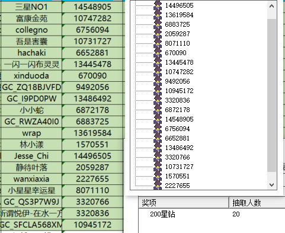This screenshot has height=233, width=285.
Task: Click the avatar icon beside 2059287
Action: (x=158, y=34)
